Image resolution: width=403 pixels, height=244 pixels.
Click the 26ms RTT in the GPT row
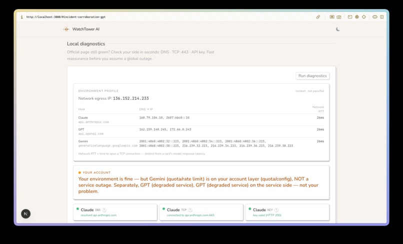click(320, 130)
